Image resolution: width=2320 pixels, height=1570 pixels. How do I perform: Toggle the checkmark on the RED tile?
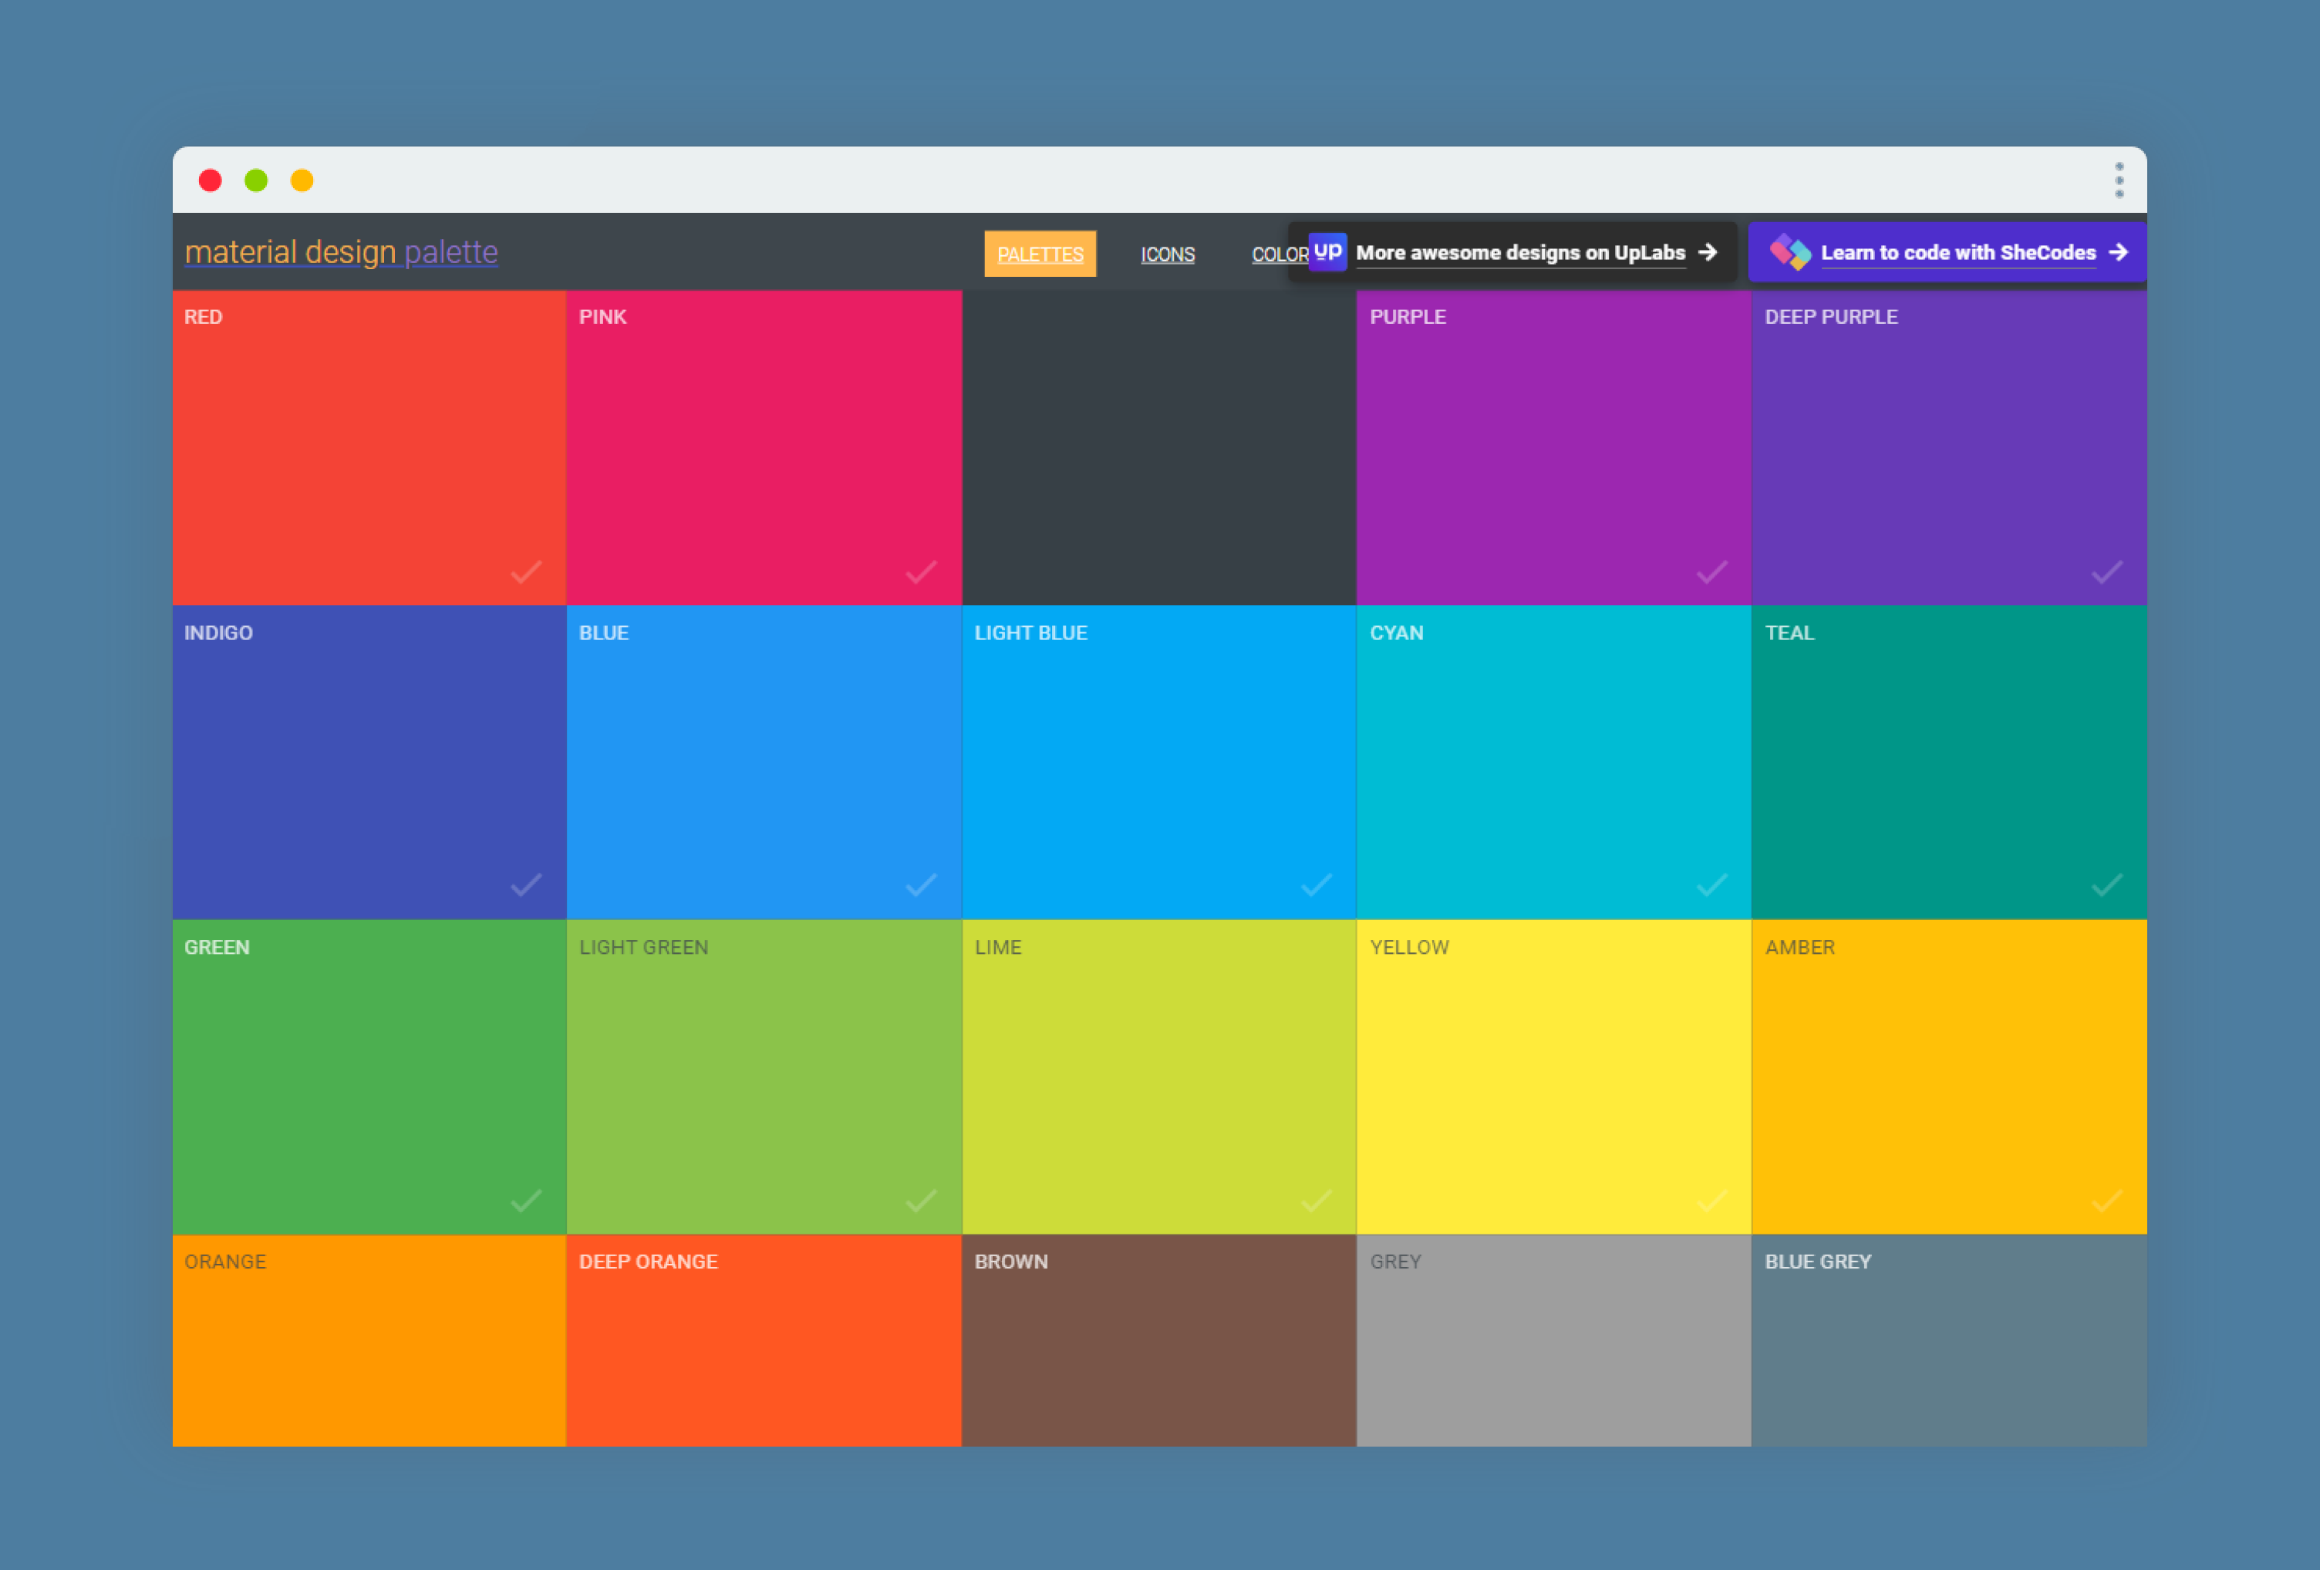(x=526, y=572)
